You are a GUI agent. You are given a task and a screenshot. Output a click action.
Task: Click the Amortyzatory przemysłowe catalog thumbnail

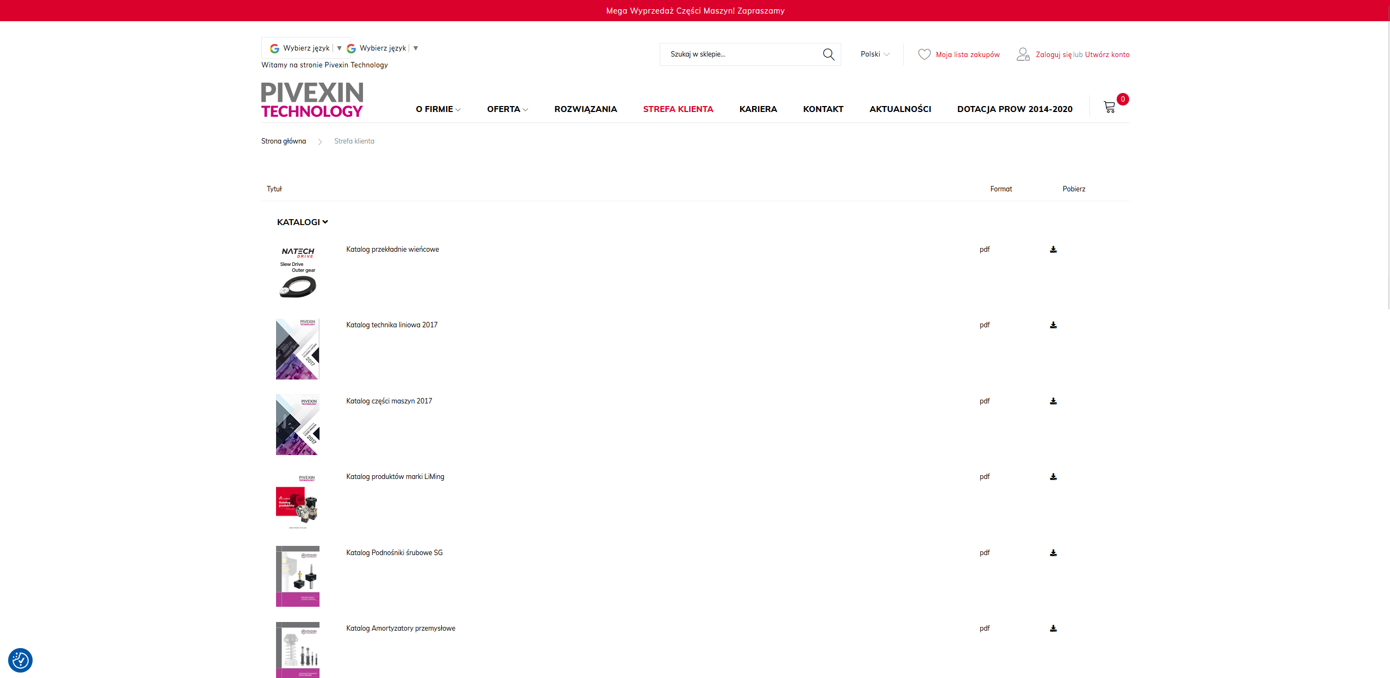pyautogui.click(x=298, y=650)
